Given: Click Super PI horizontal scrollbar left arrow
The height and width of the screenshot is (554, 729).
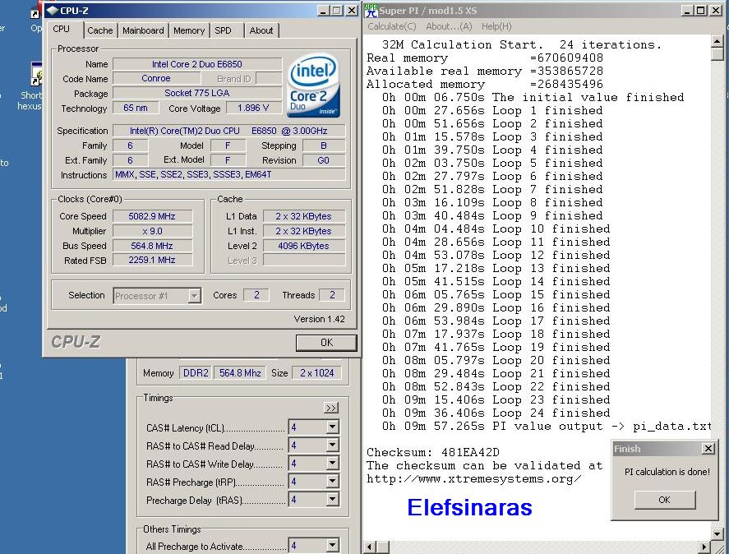Looking at the screenshot, I should pos(370,547).
